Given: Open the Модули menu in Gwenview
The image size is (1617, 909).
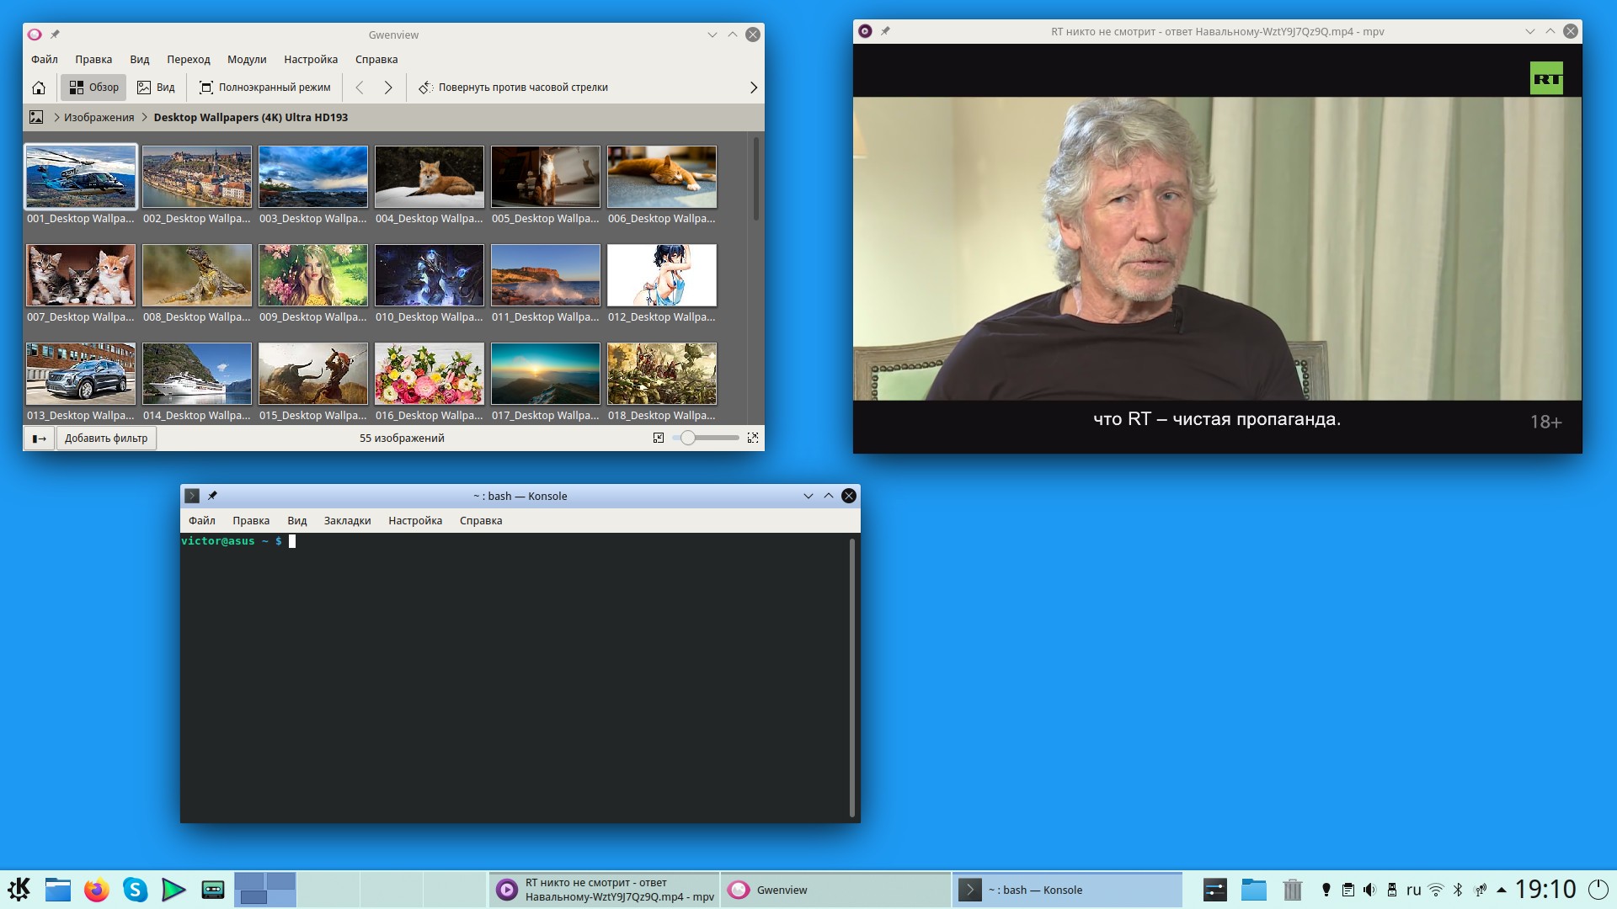Looking at the screenshot, I should 246,60.
